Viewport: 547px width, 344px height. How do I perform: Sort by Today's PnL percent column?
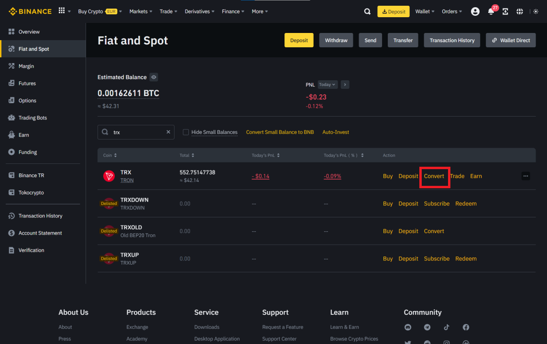(344, 155)
